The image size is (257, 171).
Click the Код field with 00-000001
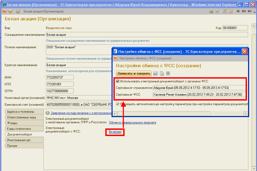pos(235,28)
